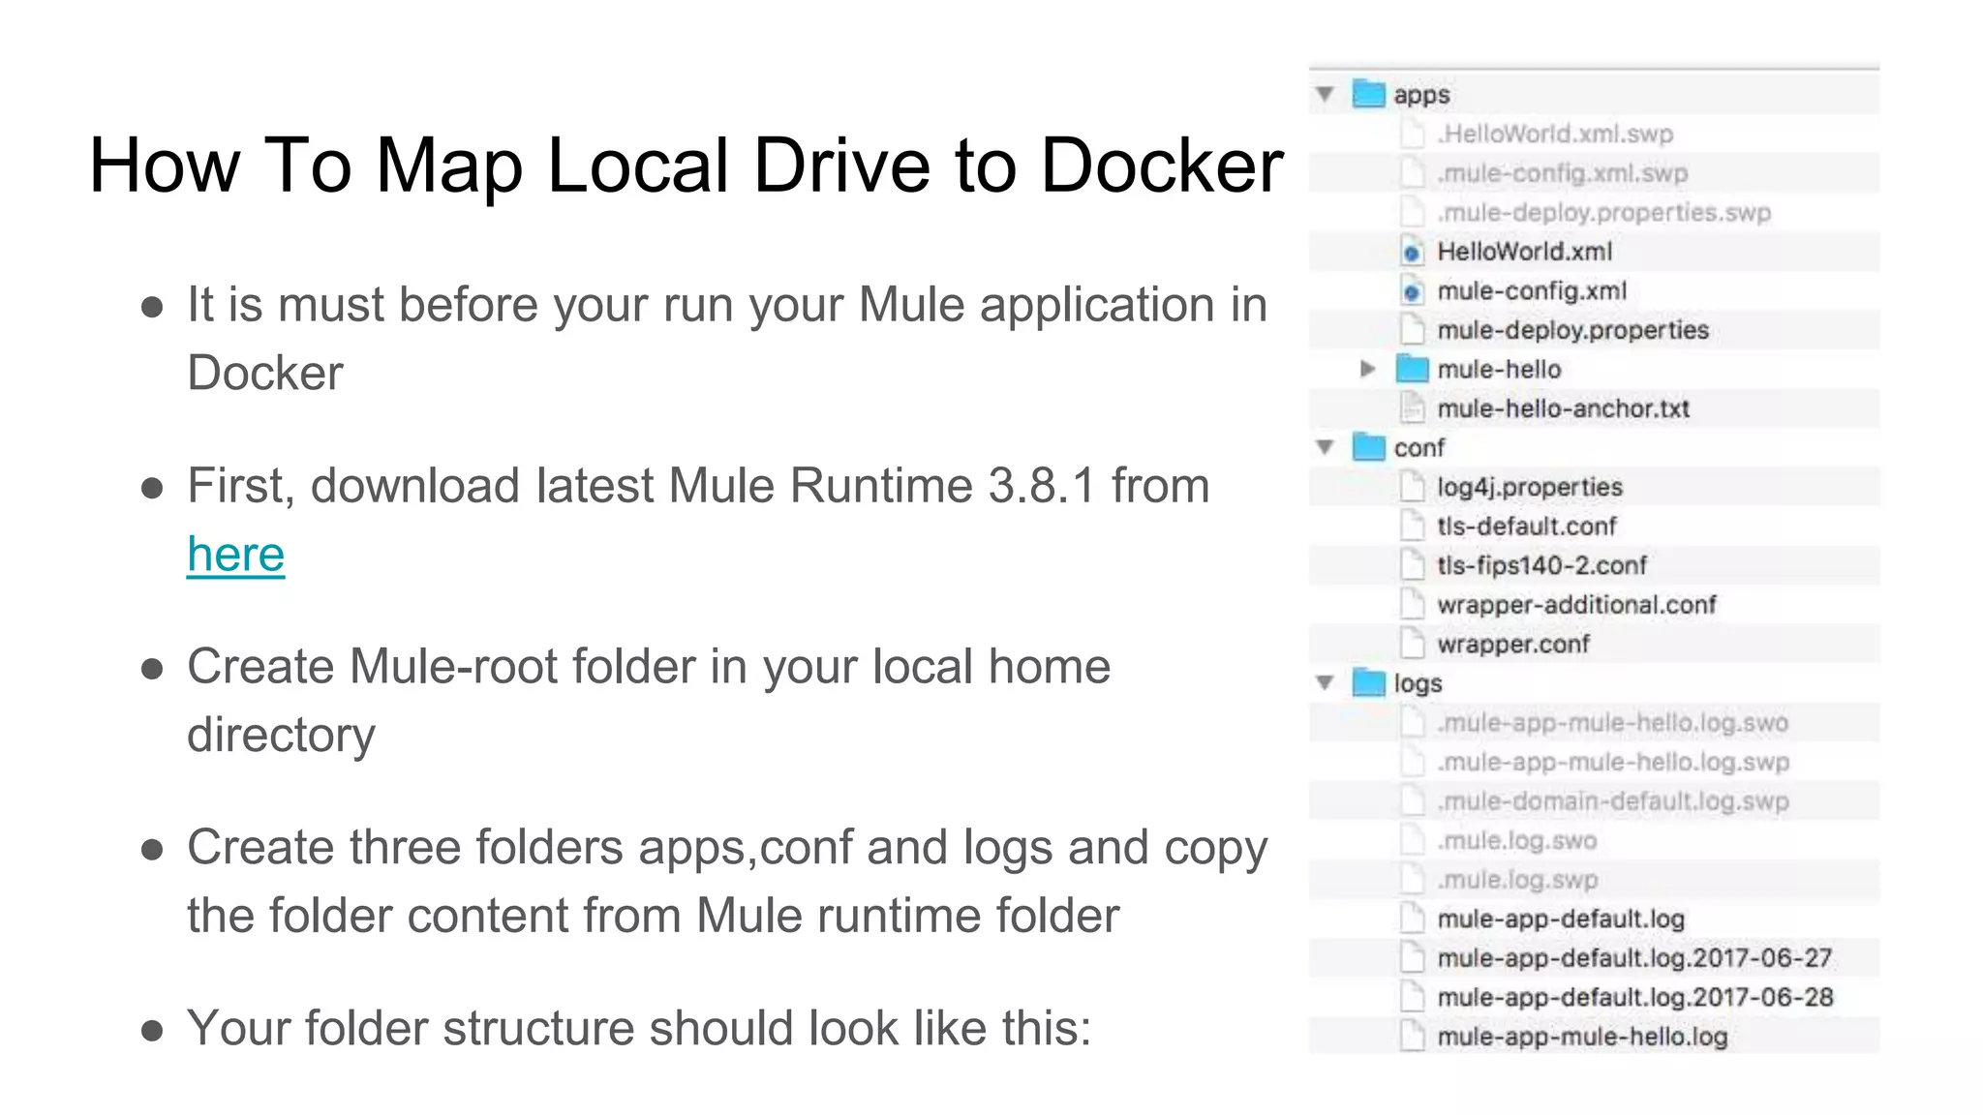Select file name mule-app-default.log.2017-06-28
This screenshot has height=1115, width=1983.
point(1635,997)
